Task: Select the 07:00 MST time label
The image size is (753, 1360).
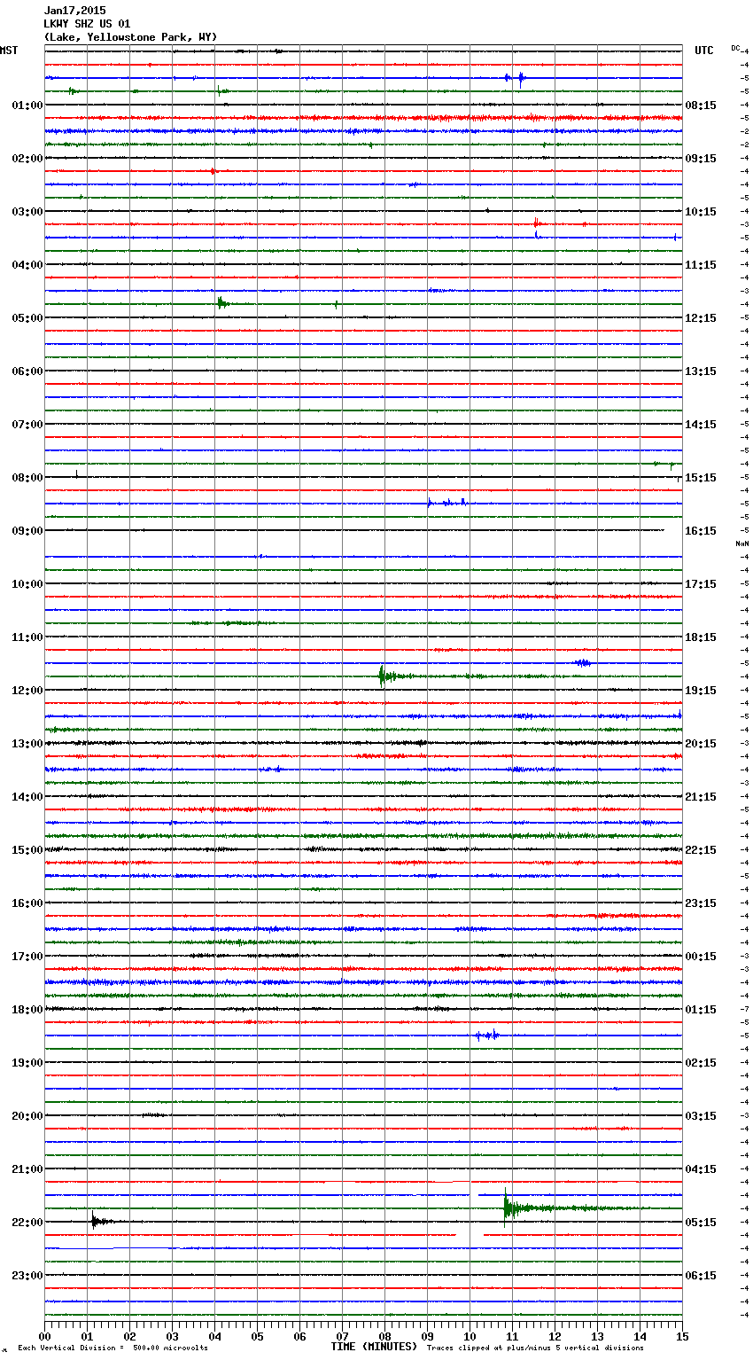Action: [27, 424]
